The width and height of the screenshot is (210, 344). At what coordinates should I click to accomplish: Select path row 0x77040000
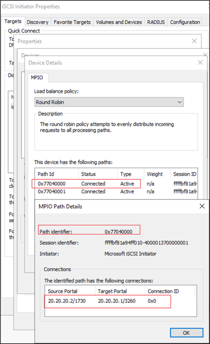tap(52, 184)
